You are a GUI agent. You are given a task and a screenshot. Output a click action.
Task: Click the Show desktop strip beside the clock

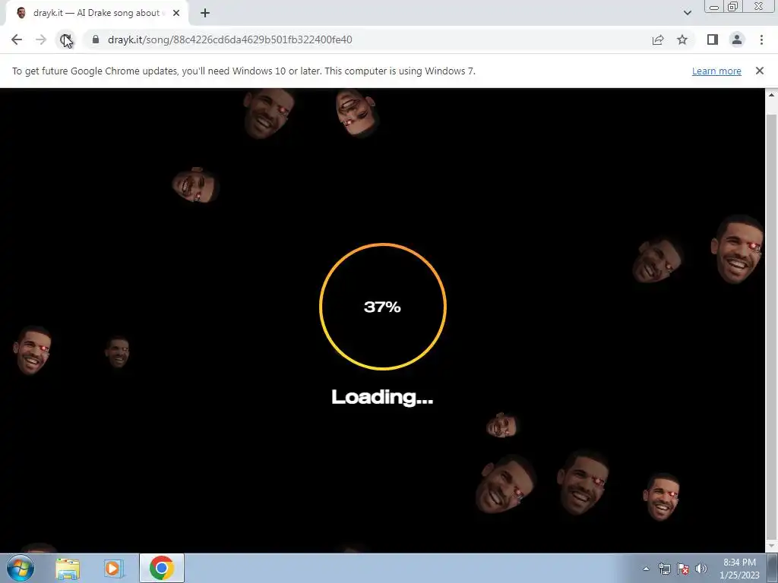click(x=773, y=568)
